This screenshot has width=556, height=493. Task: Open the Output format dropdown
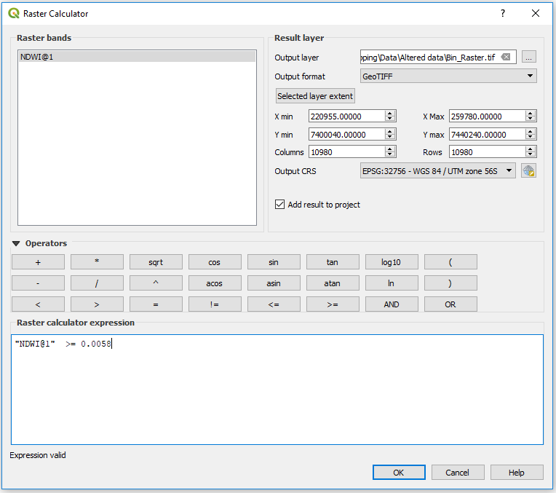click(448, 76)
